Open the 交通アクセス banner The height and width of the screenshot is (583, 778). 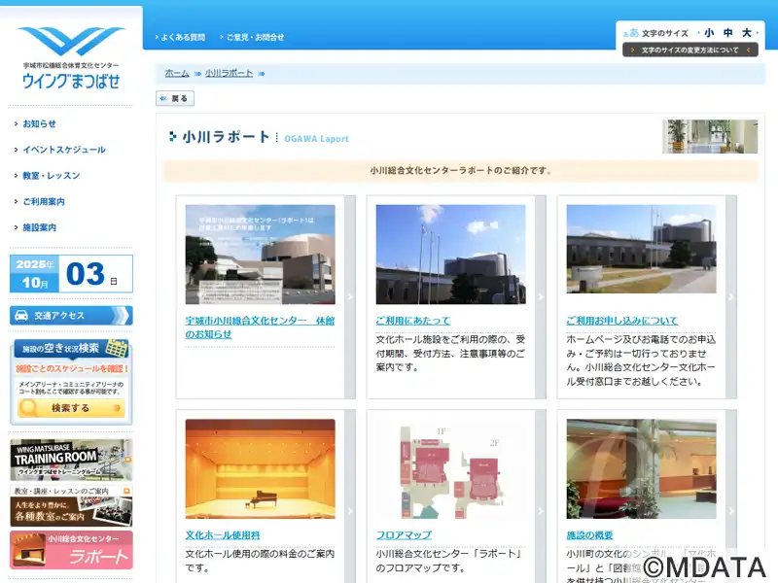click(71, 316)
